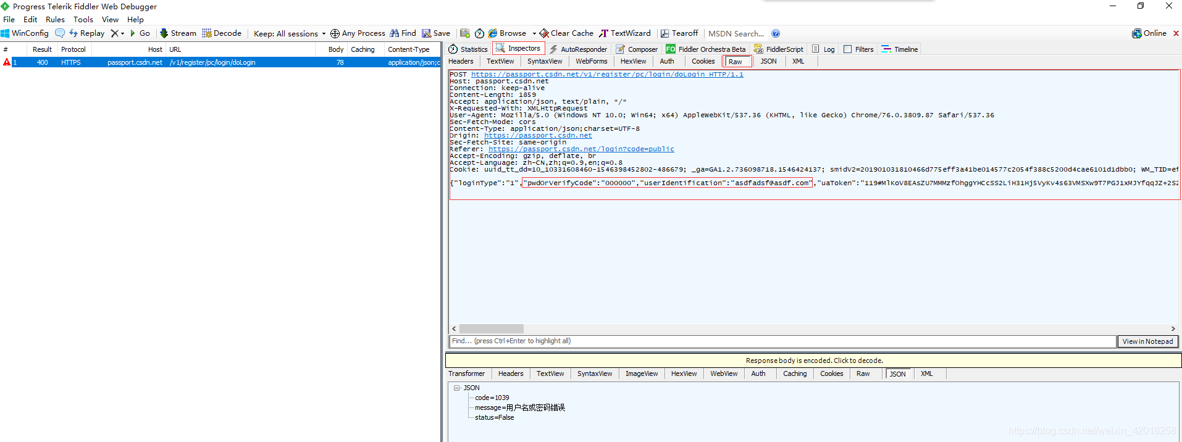Click the Go resume button
The width and height of the screenshot is (1182, 442).
140,33
